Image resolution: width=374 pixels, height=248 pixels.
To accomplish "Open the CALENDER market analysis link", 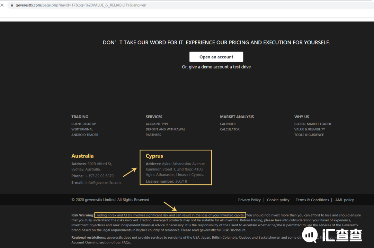I will point(228,124).
